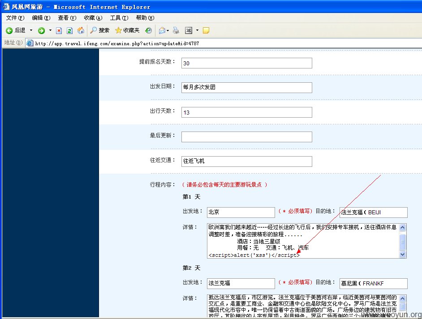Open the 帮助(H) menu

click(145, 18)
